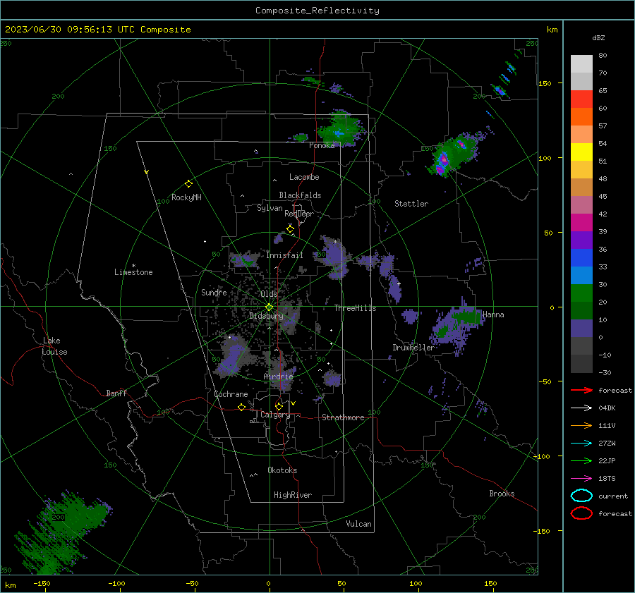Click the dBZ scale heading
The width and height of the screenshot is (635, 593).
pos(598,37)
